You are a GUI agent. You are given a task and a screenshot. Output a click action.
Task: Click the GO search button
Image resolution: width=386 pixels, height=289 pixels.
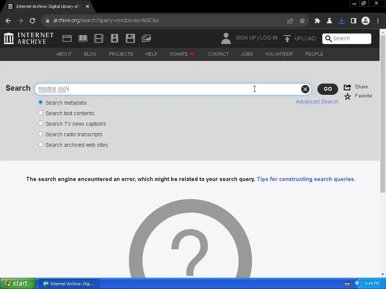pyautogui.click(x=328, y=89)
